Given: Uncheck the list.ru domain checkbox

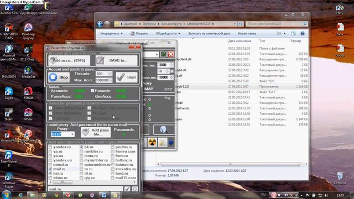Looking at the screenshot, I should pos(50,173).
